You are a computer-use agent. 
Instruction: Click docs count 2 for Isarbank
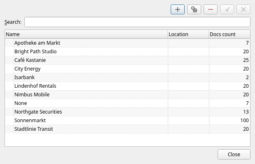(x=247, y=77)
